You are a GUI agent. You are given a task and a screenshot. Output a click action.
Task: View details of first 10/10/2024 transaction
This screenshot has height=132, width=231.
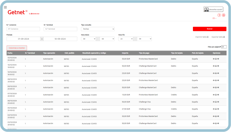coord(214,59)
